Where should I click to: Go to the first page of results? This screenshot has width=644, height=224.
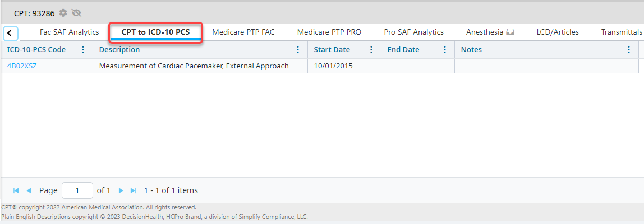coord(16,190)
